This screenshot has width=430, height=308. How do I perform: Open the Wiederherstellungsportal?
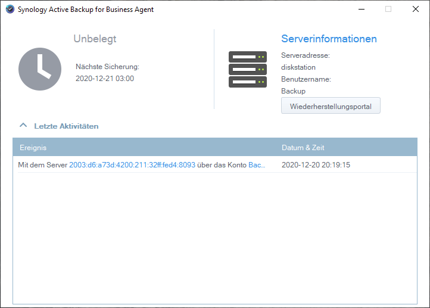(x=331, y=105)
